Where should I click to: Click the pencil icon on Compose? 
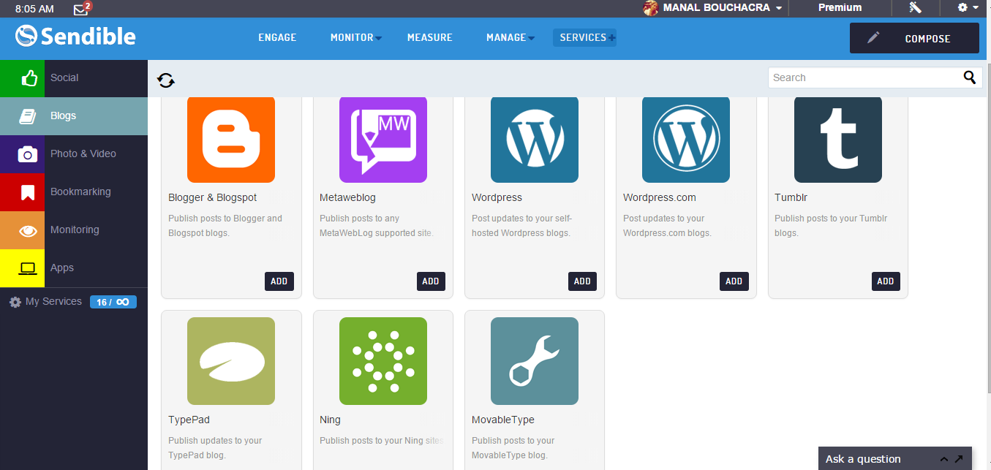pyautogui.click(x=873, y=38)
